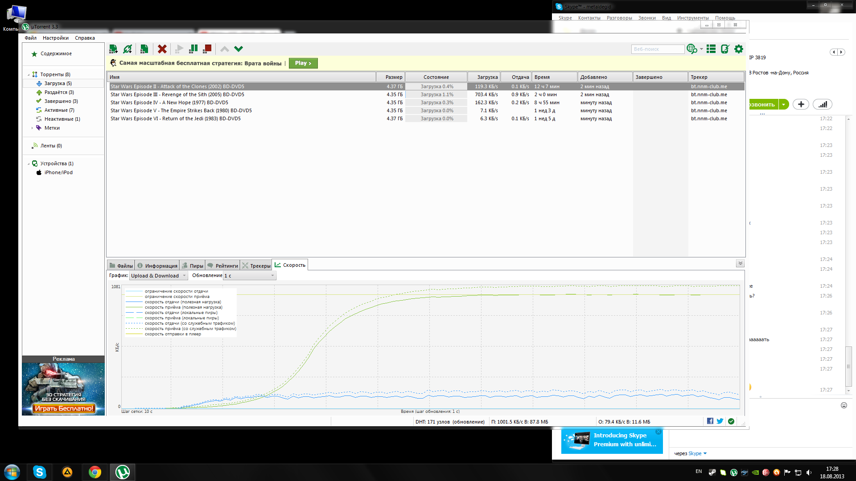Collapse the Торренты (8) tree node
Viewport: 856px width, 481px height.
pyautogui.click(x=29, y=75)
